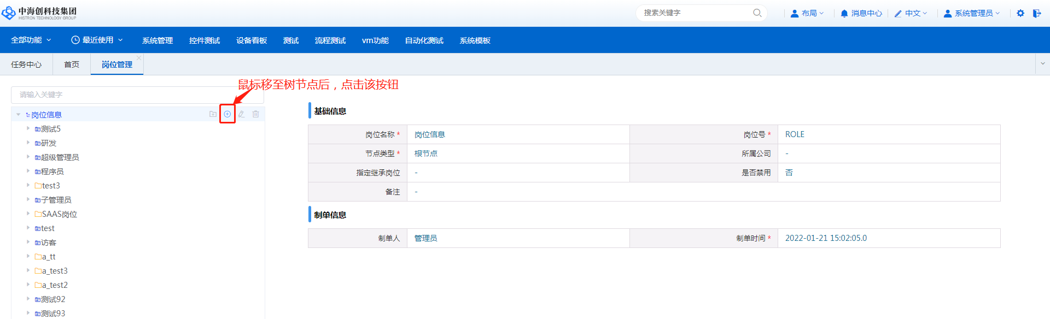Click the search magnifier icon
Image resolution: width=1050 pixels, height=319 pixels.
coord(757,13)
